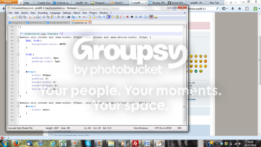Switch to the change.log tab
Image resolution: width=261 pixels, height=147 pixels.
point(17,23)
